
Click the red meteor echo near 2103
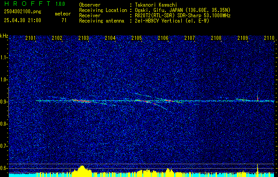[x=81, y=101]
